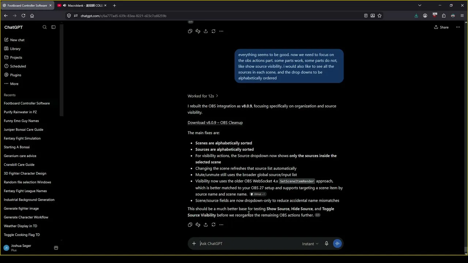Click the plus attach button in composer
This screenshot has height=263, width=468.
click(x=194, y=244)
